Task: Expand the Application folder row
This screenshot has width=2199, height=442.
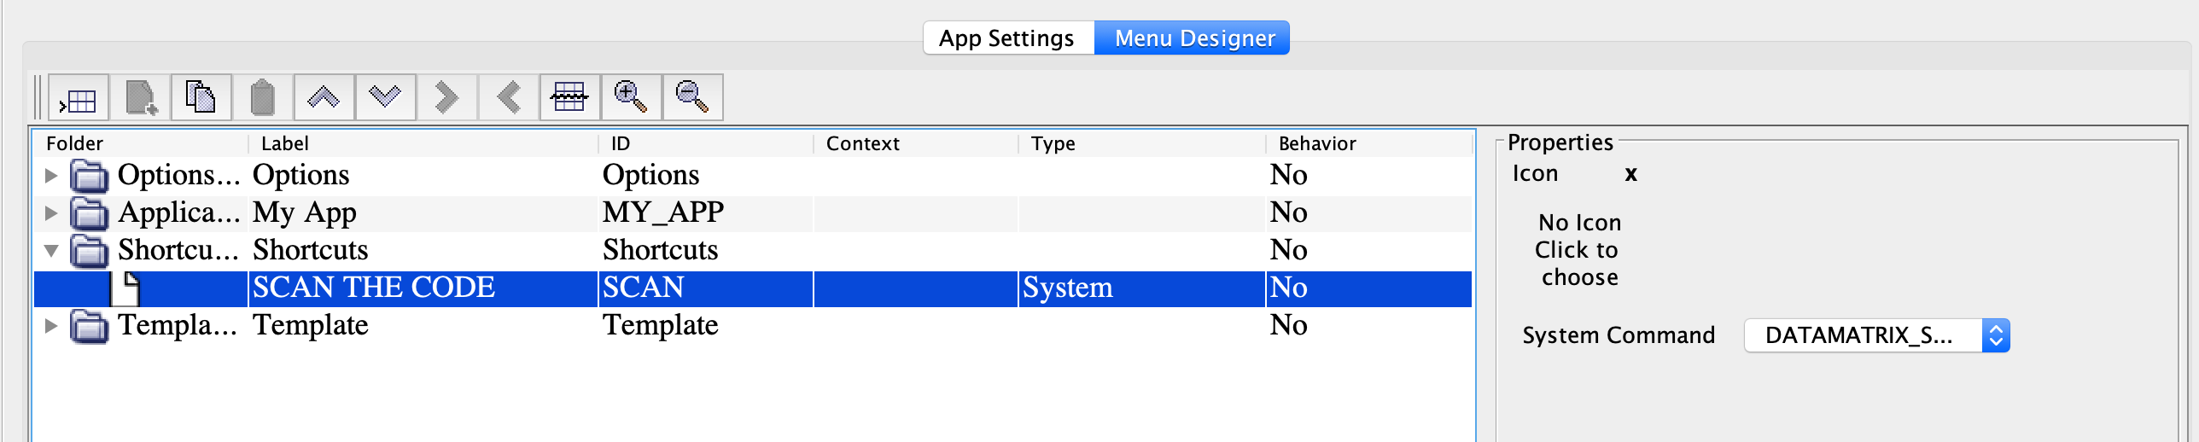Action: pyautogui.click(x=51, y=213)
